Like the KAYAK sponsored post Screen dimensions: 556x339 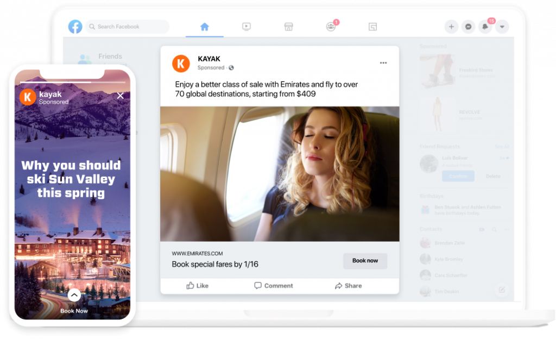point(198,286)
